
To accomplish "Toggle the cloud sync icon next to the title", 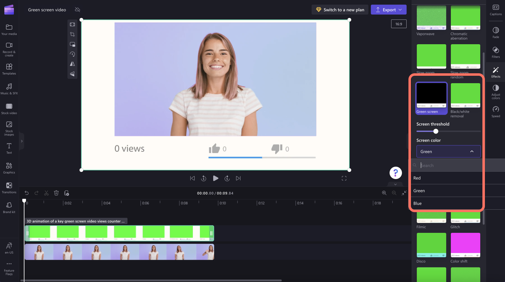I will pos(77,10).
